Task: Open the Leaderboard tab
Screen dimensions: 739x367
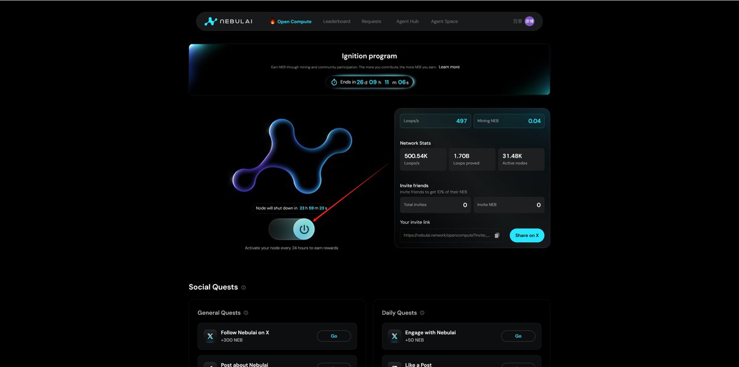Action: pos(337,22)
